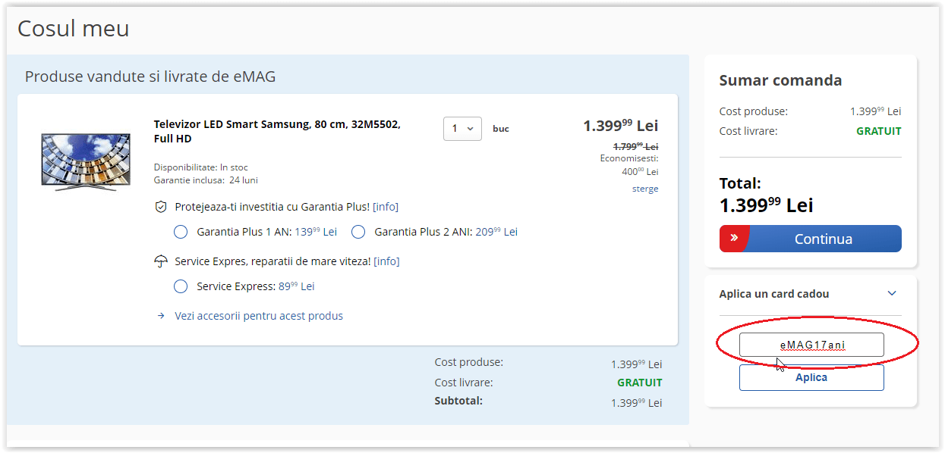Viewport: 945px width, 453px height.
Task: Select Garantia Plus 1 AN radio option
Action: (x=181, y=232)
